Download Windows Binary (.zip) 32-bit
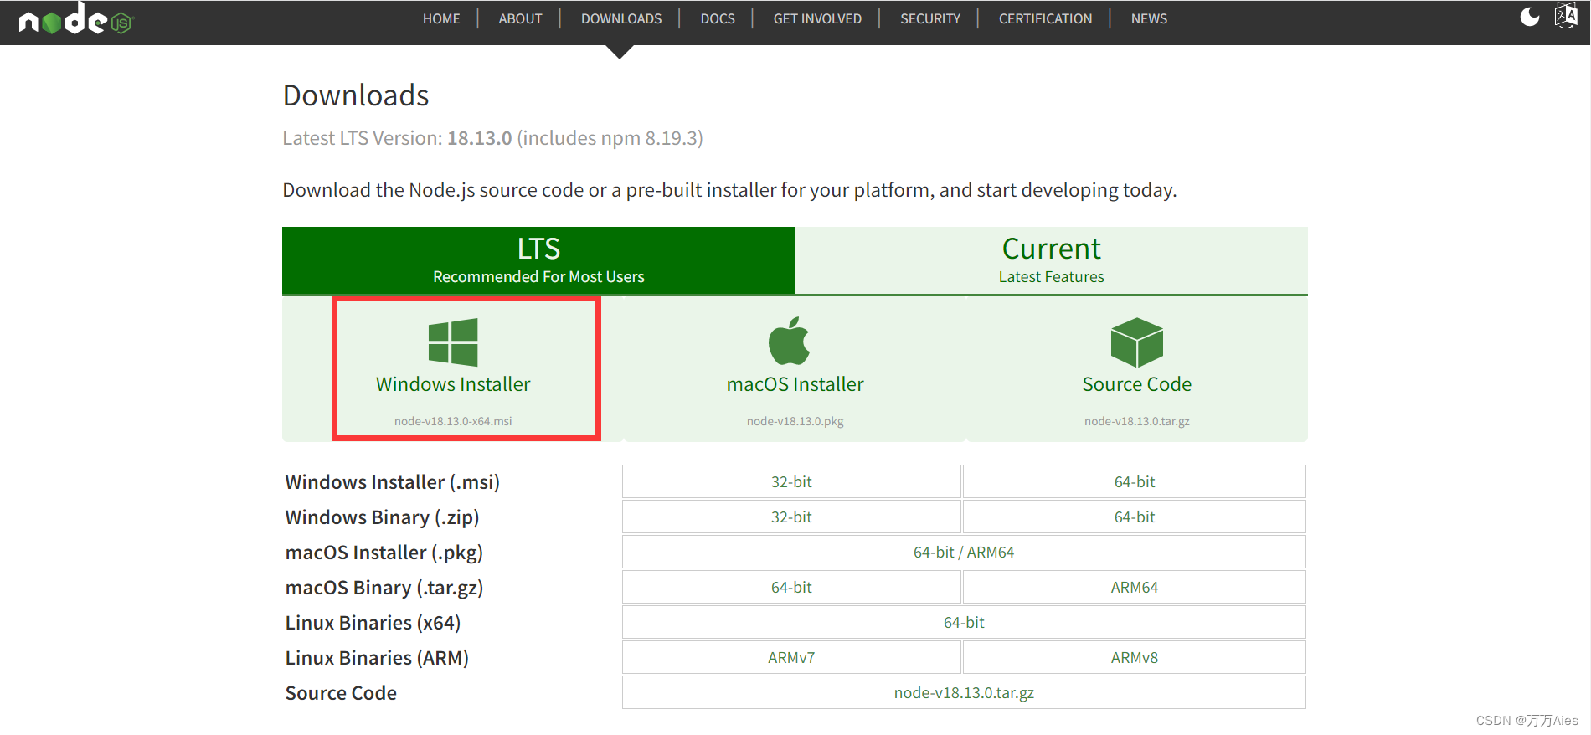 [791, 517]
